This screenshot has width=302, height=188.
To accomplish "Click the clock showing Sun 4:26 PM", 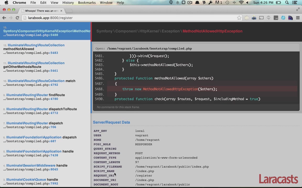I will 263,3.
